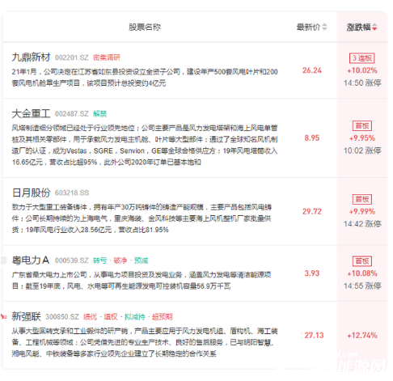Click the 首板 badge for 粤电力A

click(x=362, y=261)
